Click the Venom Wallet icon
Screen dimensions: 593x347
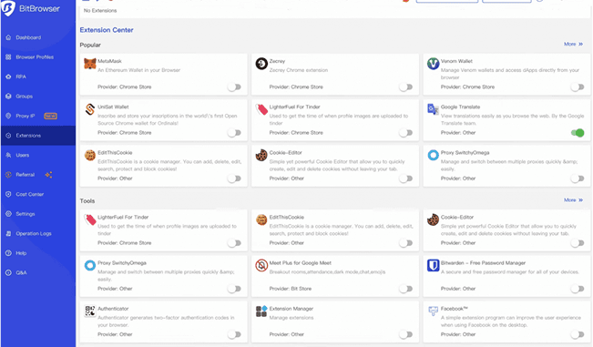tap(433, 64)
